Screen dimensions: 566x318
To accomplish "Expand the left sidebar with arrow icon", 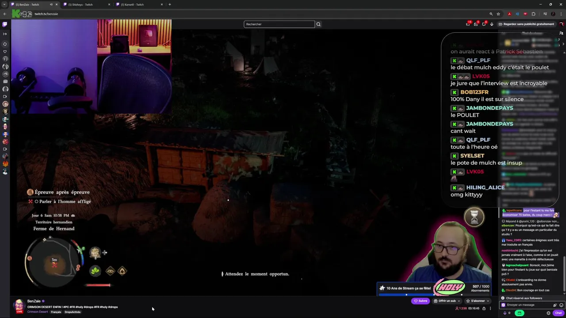I will pyautogui.click(x=5, y=34).
